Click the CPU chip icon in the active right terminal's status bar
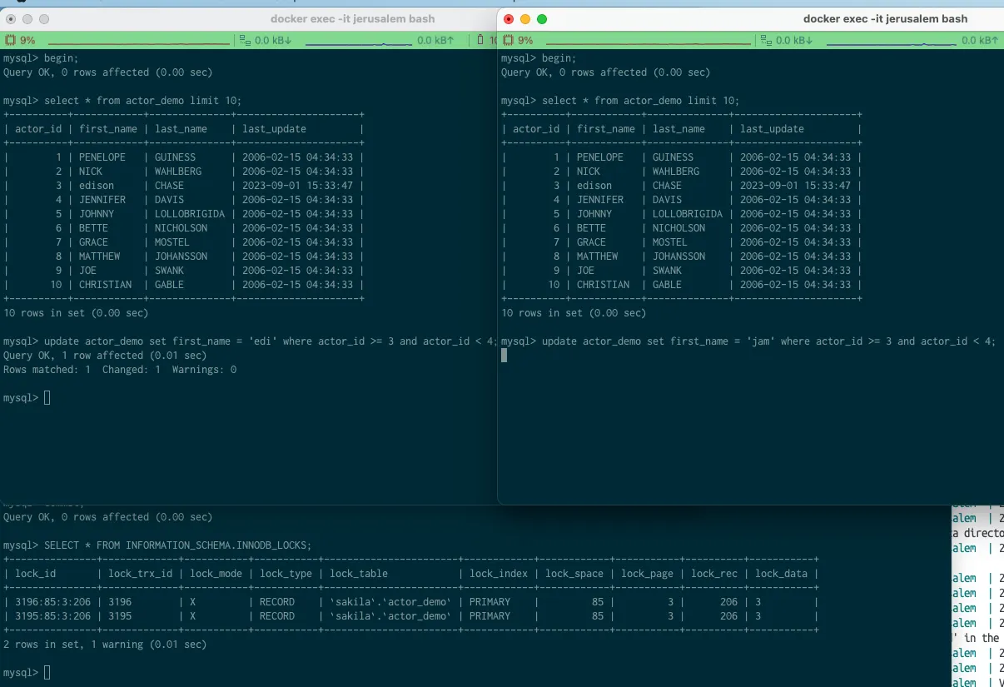The image size is (1004, 687). pyautogui.click(x=508, y=40)
